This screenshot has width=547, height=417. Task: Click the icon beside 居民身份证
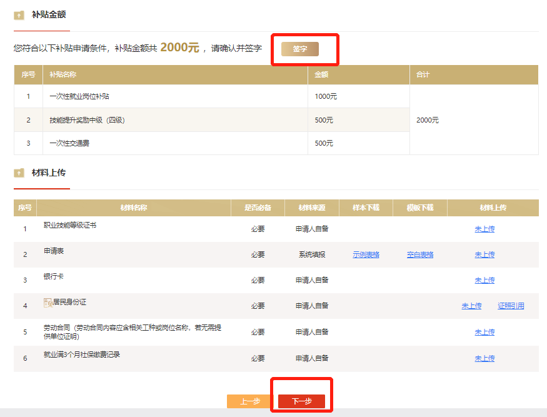(48, 303)
